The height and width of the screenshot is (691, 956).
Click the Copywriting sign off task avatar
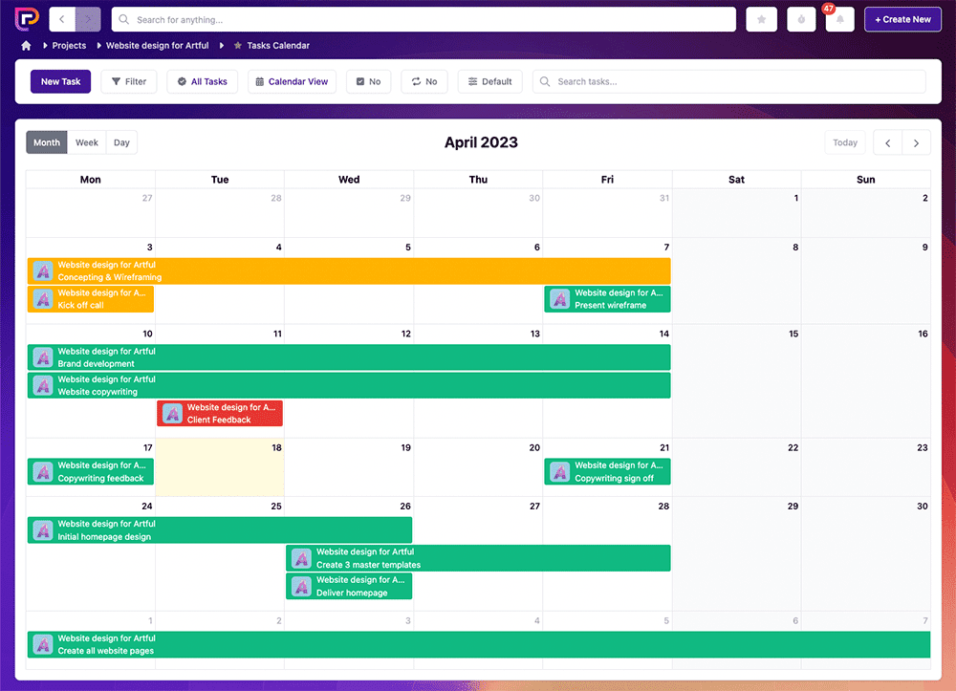point(559,471)
